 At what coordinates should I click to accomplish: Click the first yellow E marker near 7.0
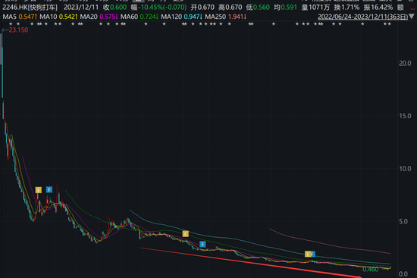[39, 190]
